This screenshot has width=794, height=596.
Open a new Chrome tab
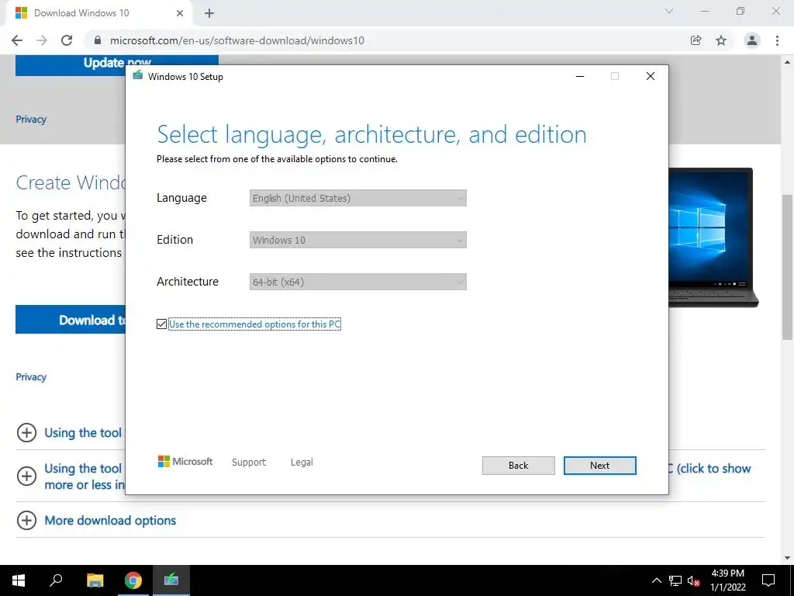pyautogui.click(x=209, y=13)
